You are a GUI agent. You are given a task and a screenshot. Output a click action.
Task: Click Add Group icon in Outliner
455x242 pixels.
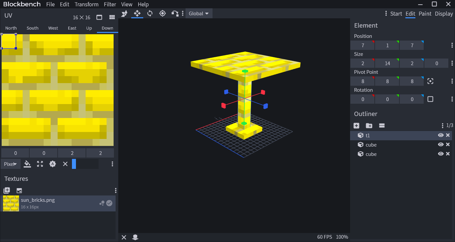pyautogui.click(x=369, y=126)
